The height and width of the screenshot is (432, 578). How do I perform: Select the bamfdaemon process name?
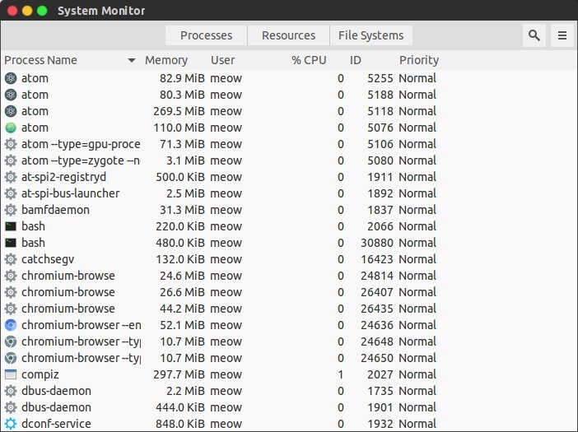coord(55,210)
